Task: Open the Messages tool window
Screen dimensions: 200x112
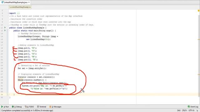Action: pos(55,107)
